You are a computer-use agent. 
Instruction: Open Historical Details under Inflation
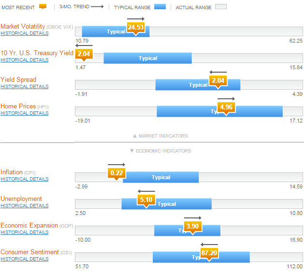click(x=25, y=179)
